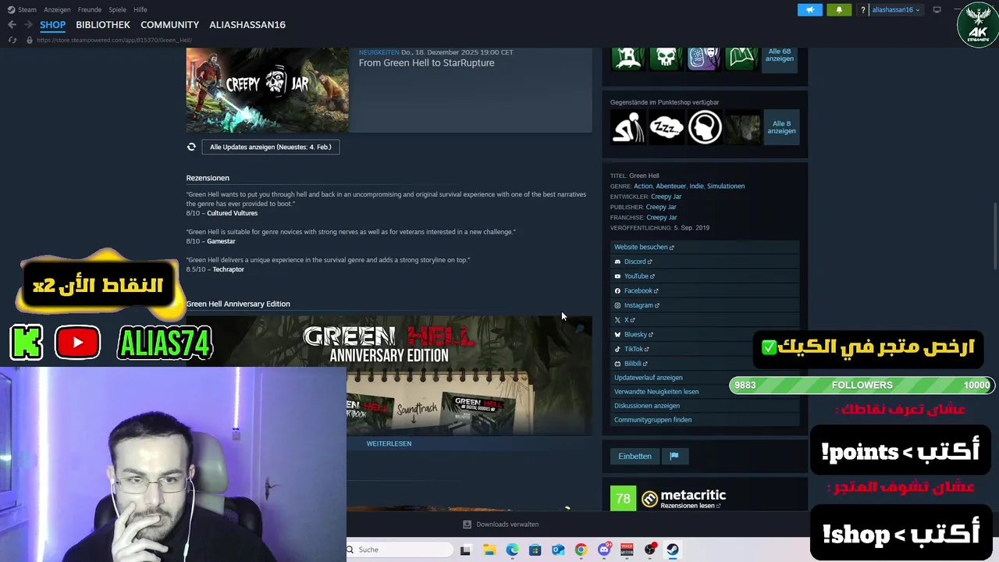The image size is (999, 562).
Task: Open Discord from the taskbar
Action: coord(604,550)
